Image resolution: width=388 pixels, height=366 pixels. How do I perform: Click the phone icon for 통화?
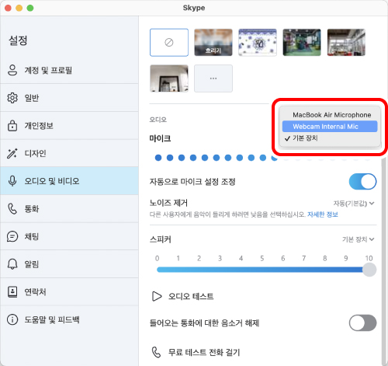coord(12,209)
